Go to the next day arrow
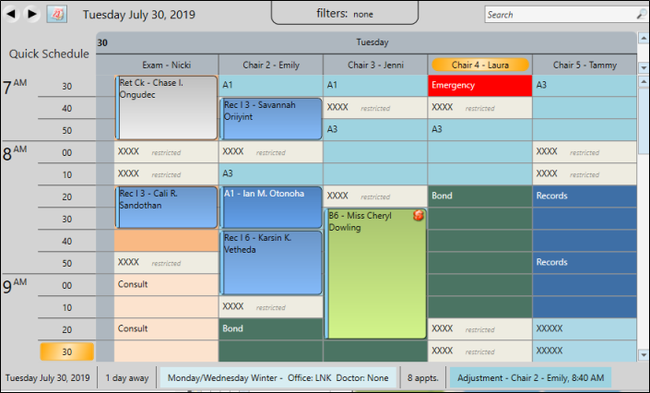650x393 pixels. [x=32, y=14]
